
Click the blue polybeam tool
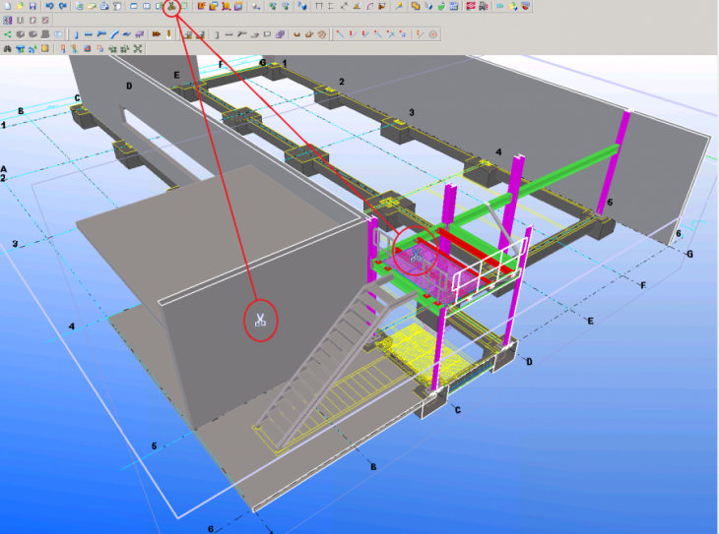pyautogui.click(x=101, y=34)
